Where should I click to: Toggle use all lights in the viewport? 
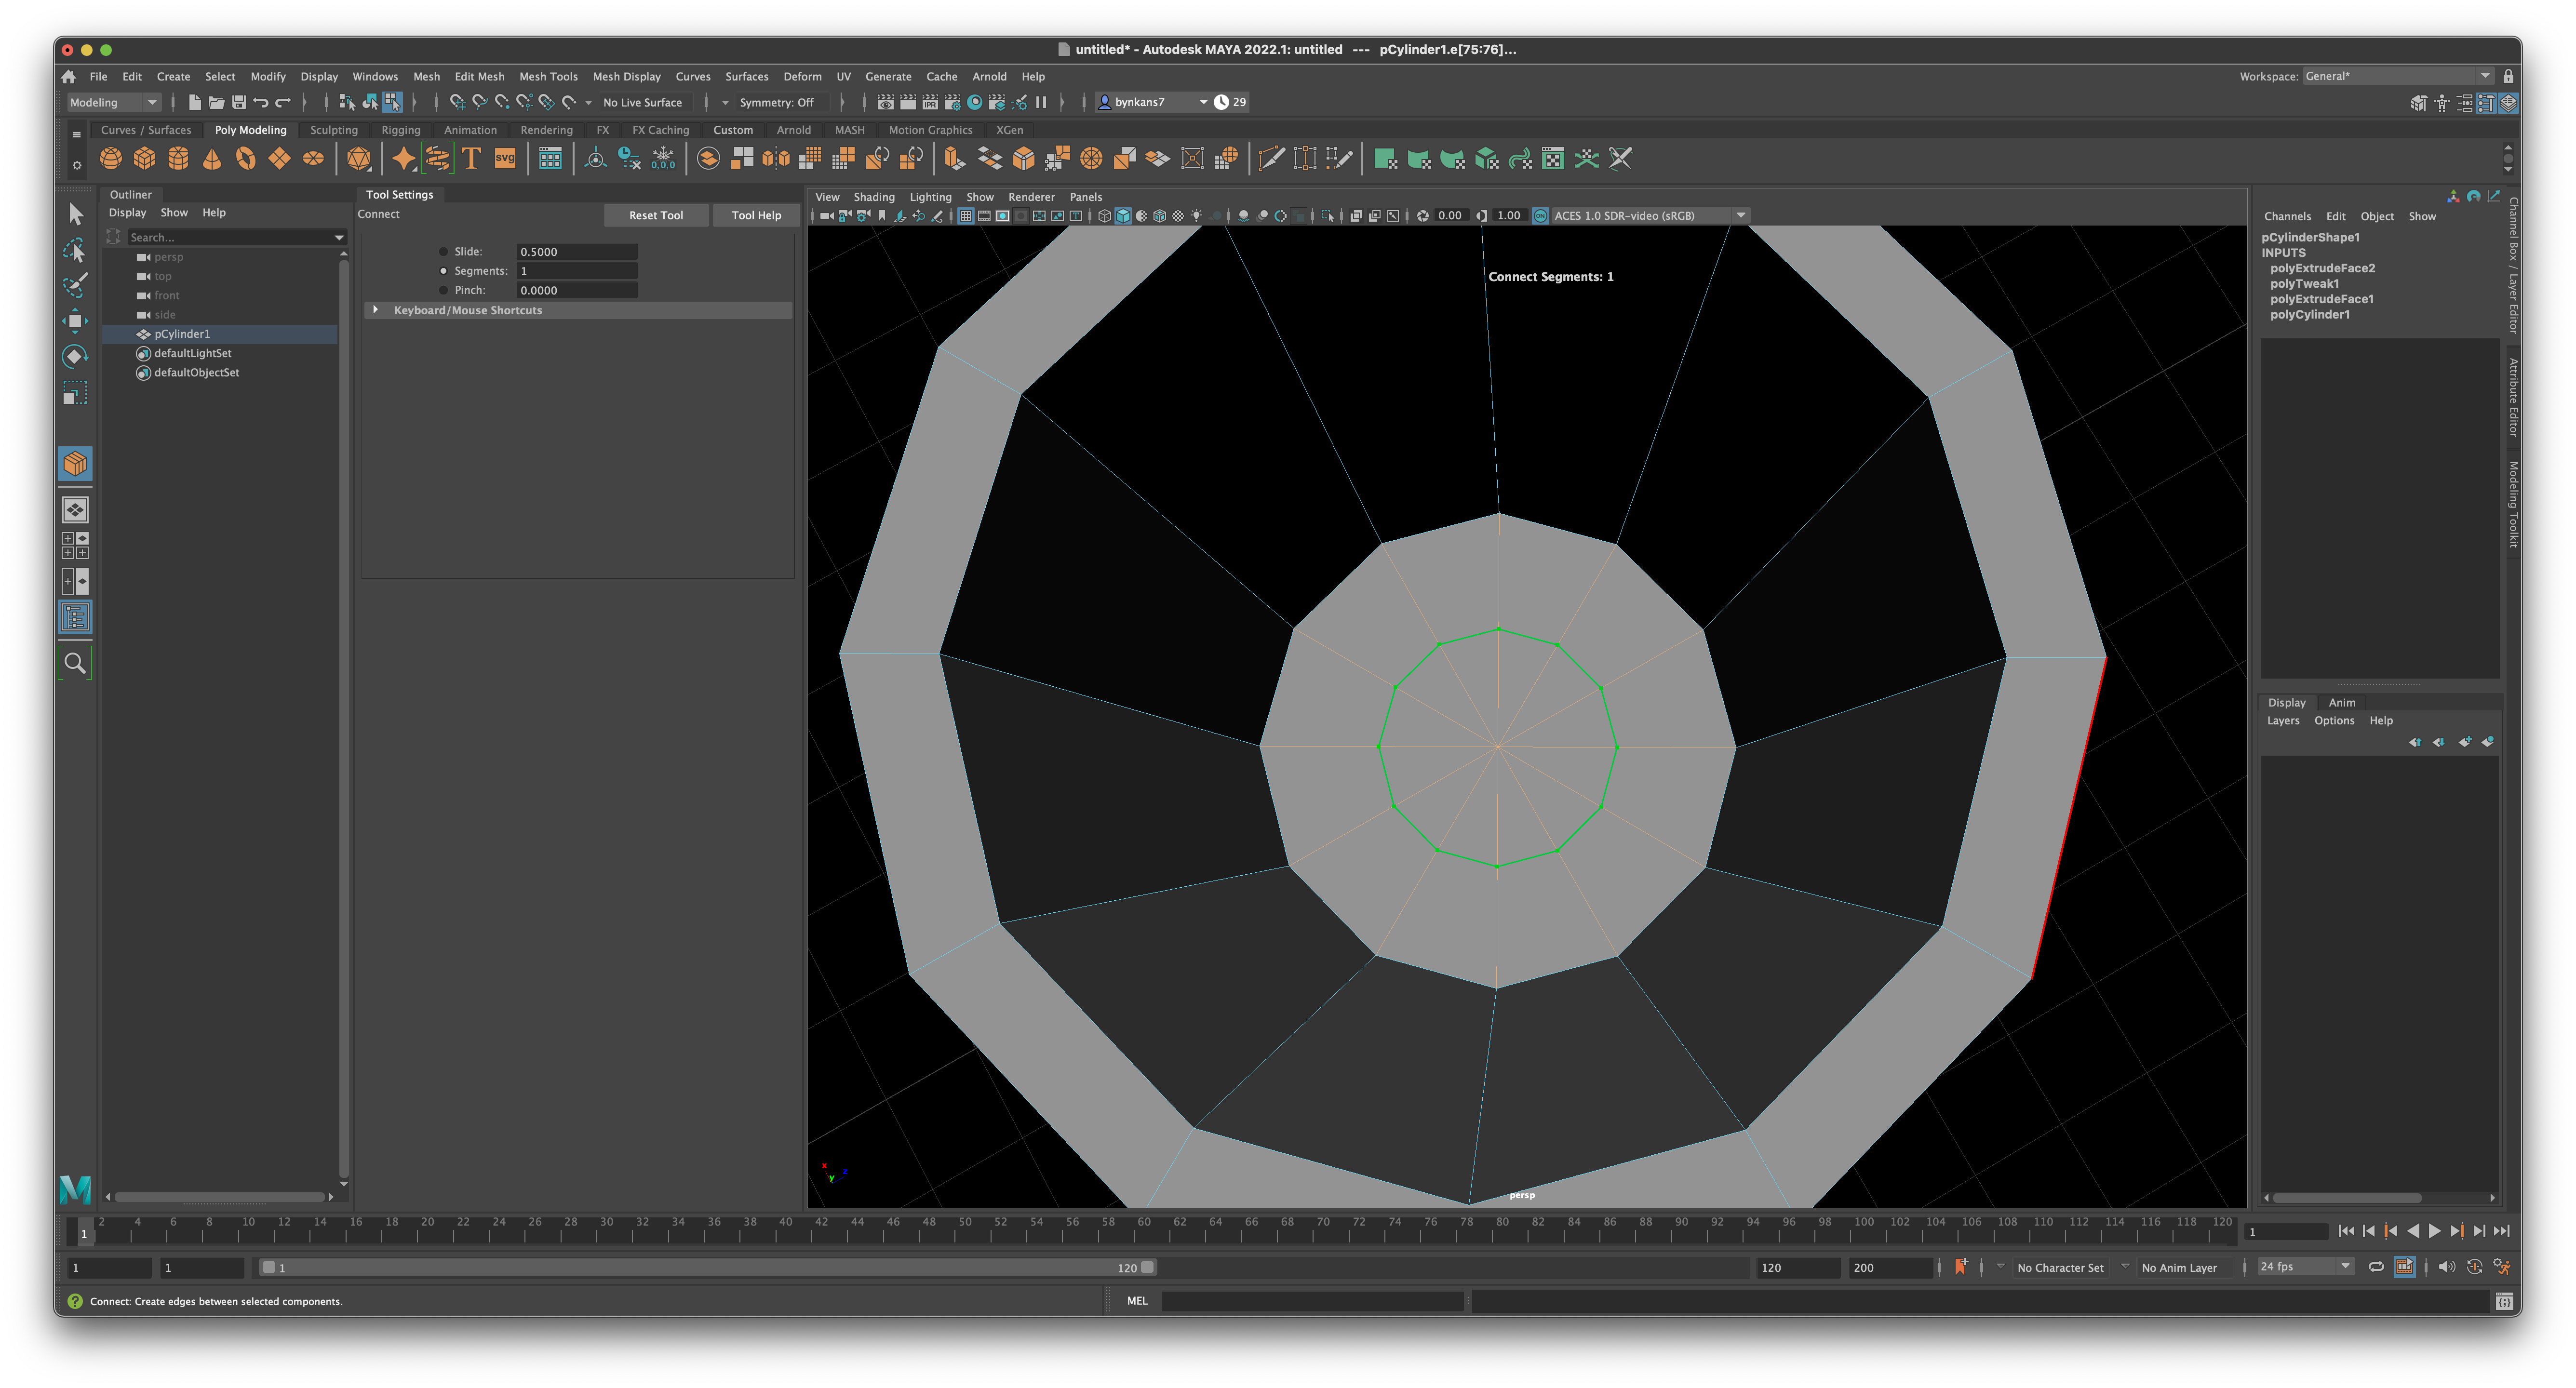point(1197,216)
